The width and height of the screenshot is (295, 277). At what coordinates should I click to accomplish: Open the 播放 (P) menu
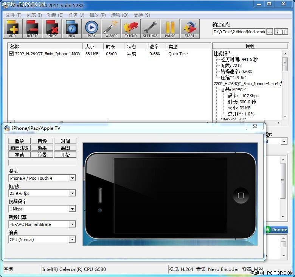(98, 15)
